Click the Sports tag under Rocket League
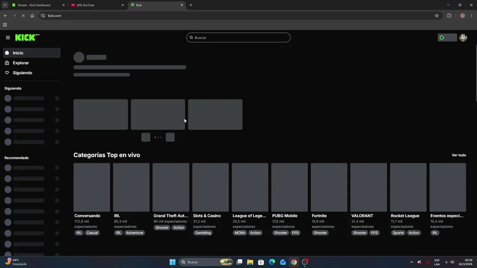Image resolution: width=477 pixels, height=268 pixels. click(398, 233)
